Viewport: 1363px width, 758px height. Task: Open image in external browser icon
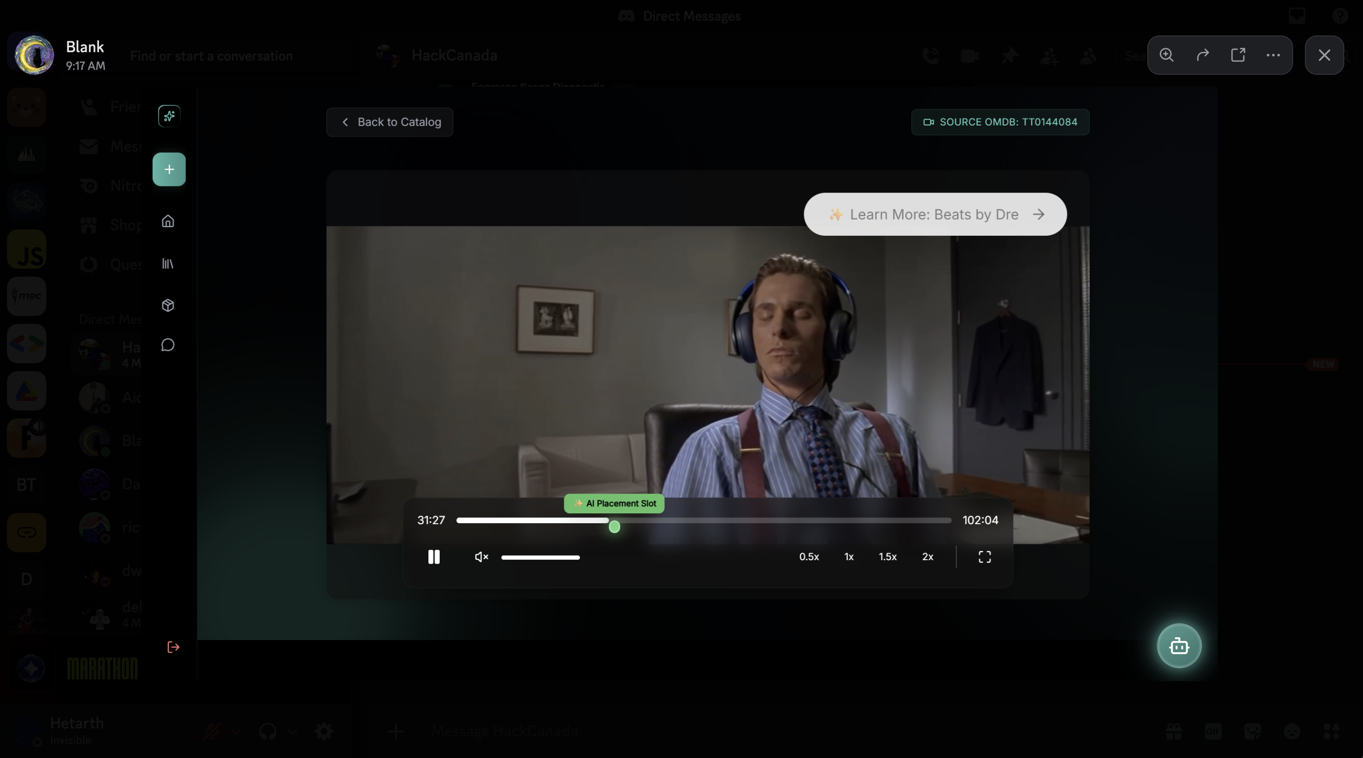(1238, 55)
